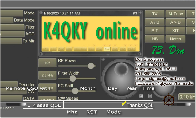The width and height of the screenshot is (196, 118).
Task: Open the Tx Mtr dropdown
Action: [x=11, y=41]
